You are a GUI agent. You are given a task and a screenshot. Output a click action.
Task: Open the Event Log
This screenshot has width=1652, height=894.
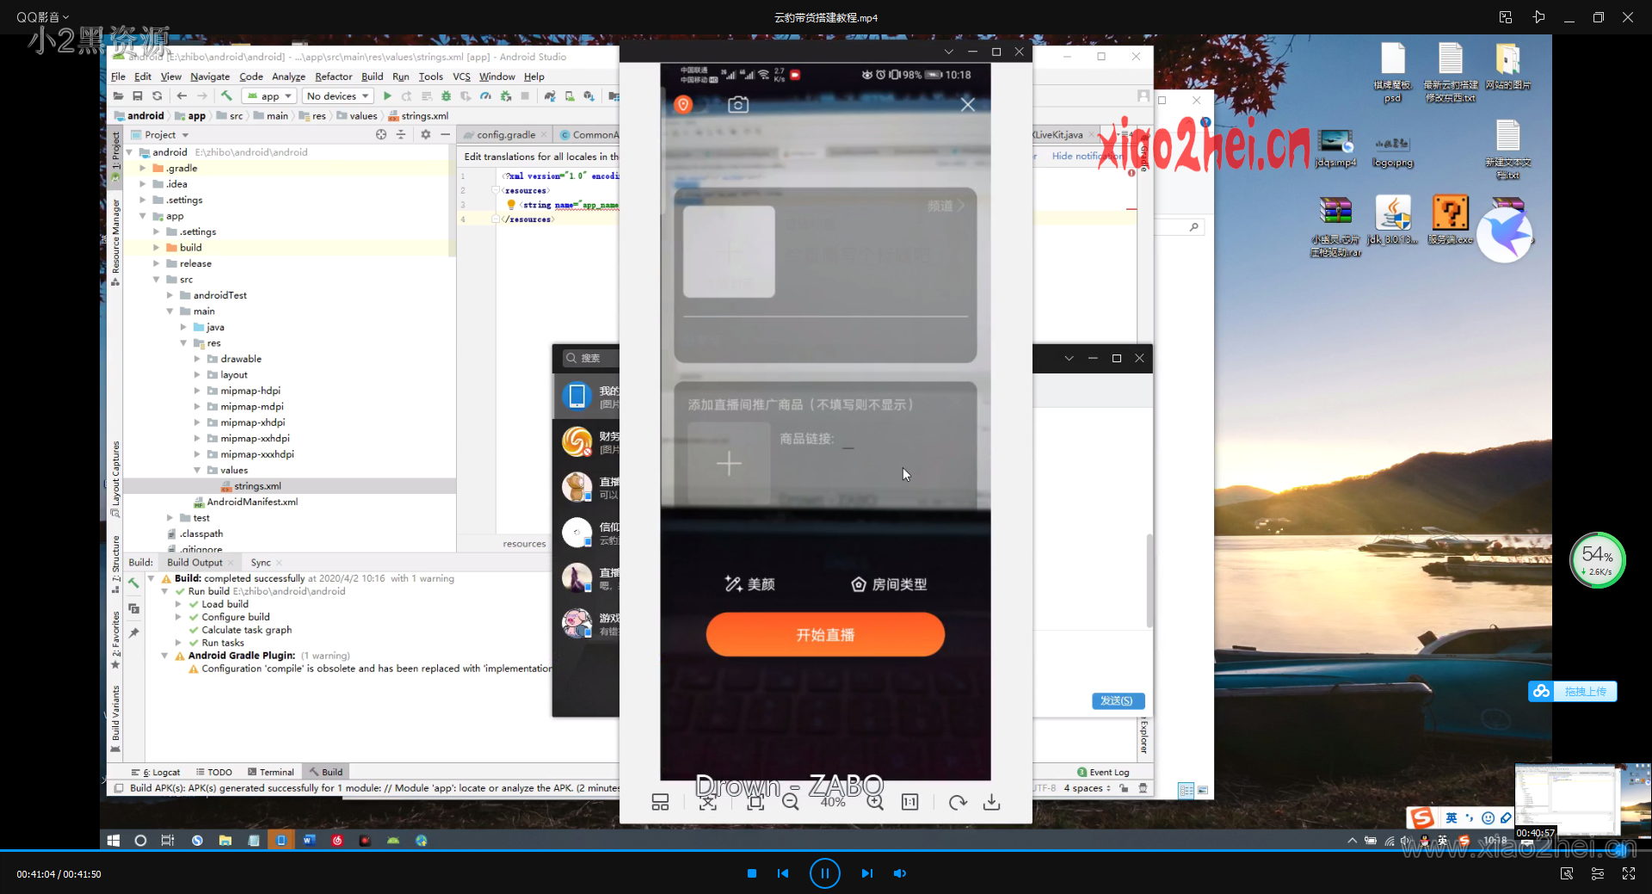click(1103, 772)
